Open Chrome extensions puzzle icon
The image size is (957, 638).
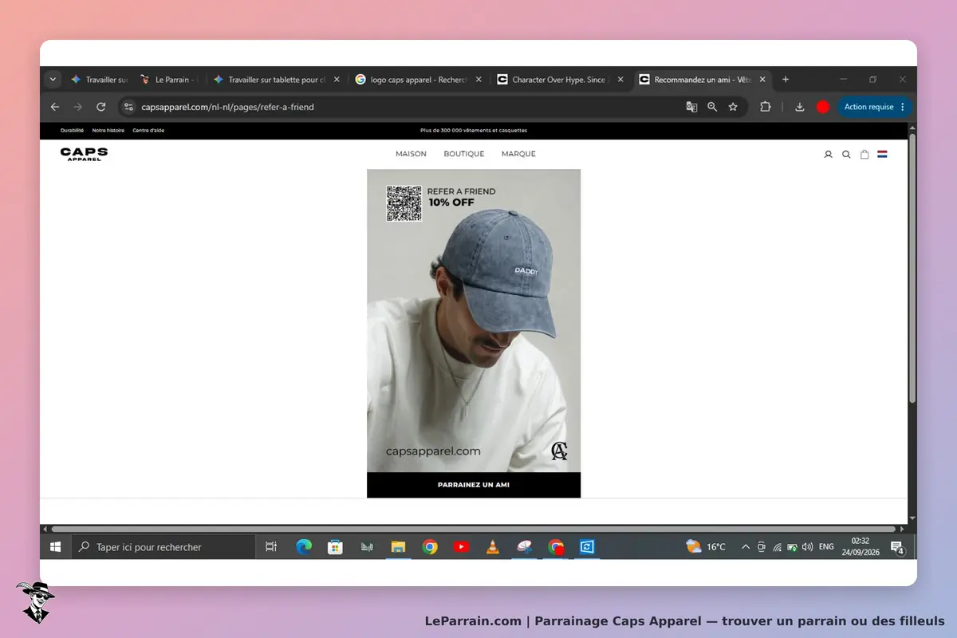click(766, 107)
